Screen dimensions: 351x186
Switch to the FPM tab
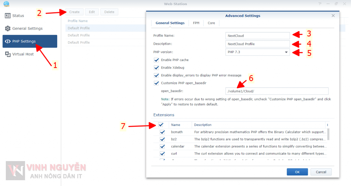pos(196,23)
